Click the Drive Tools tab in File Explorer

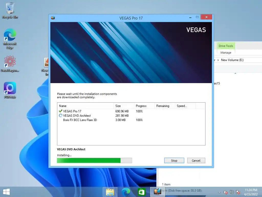pos(226,46)
